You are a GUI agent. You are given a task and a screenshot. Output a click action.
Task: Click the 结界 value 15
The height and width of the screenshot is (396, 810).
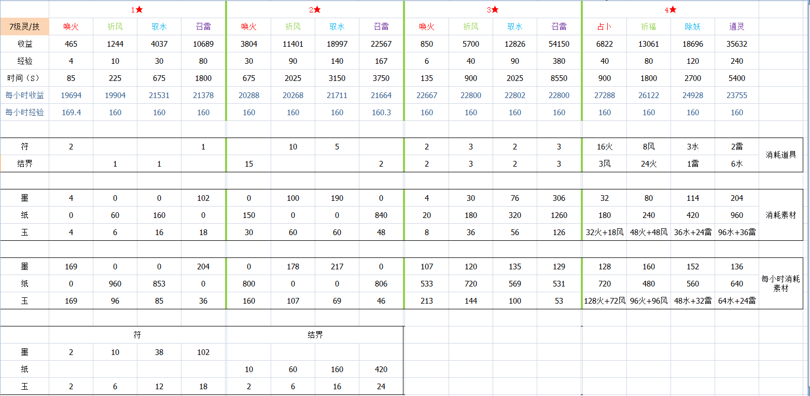click(x=249, y=163)
